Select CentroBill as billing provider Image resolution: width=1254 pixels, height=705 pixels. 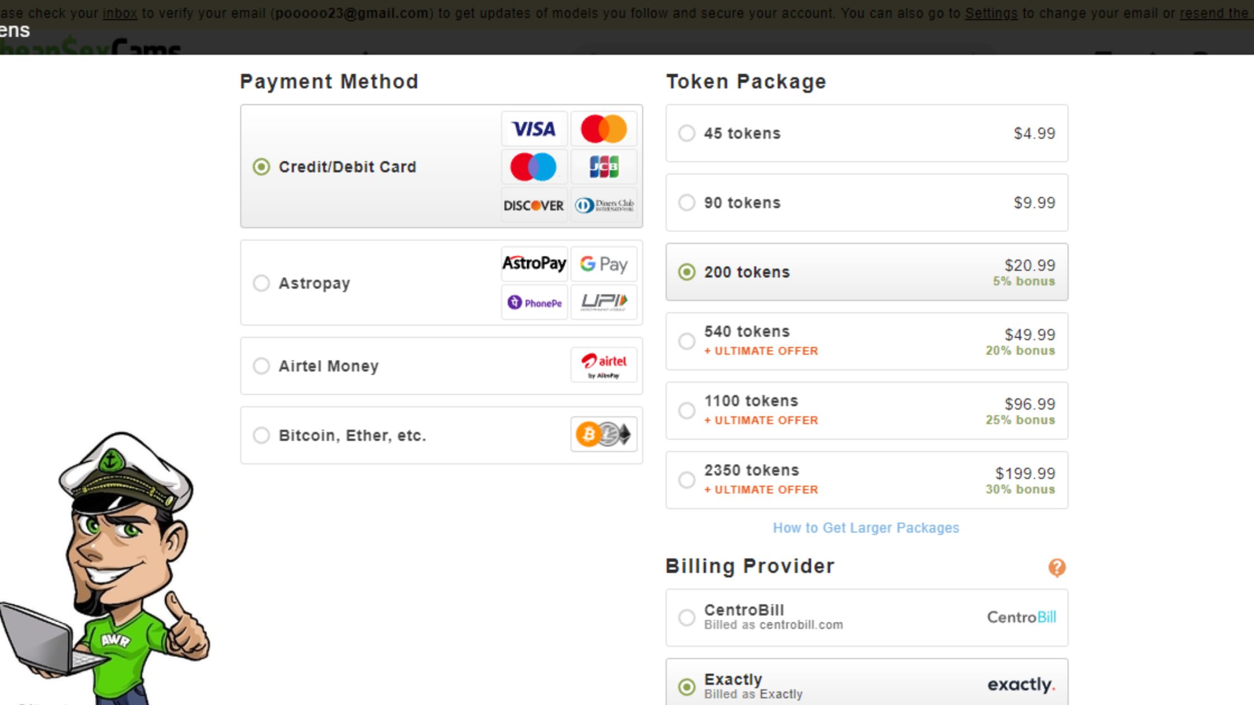(x=687, y=618)
